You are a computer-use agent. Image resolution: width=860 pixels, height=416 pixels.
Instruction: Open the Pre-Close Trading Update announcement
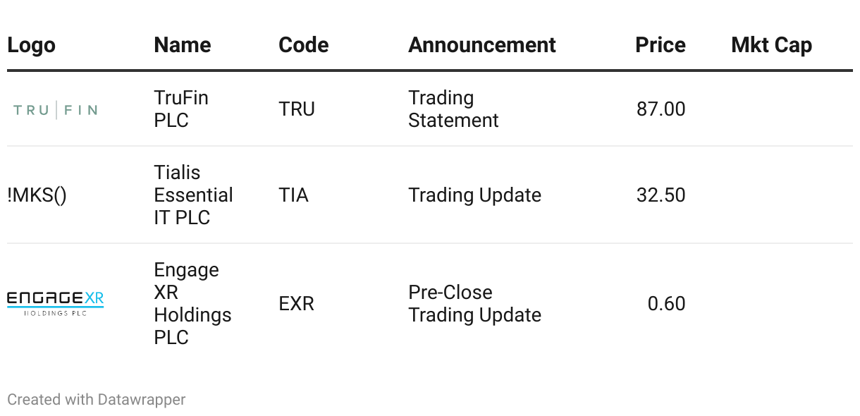(474, 304)
